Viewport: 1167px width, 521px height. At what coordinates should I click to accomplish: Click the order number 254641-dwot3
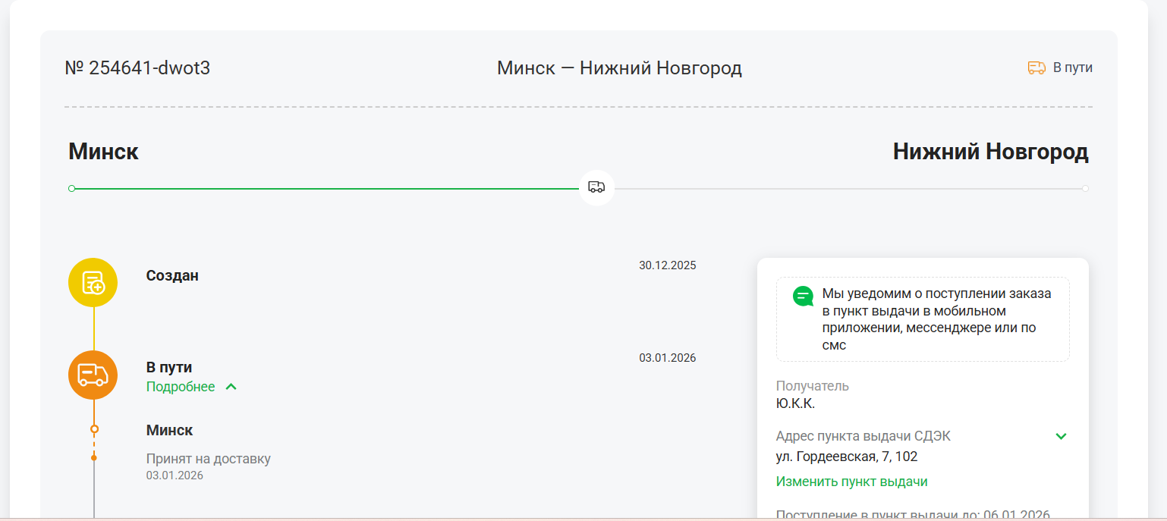pos(137,68)
